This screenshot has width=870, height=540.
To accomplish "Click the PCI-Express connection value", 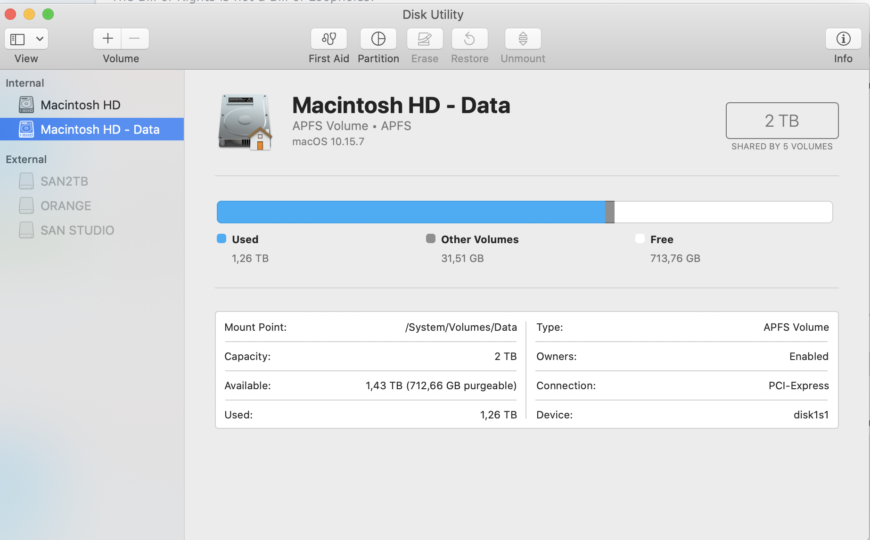I will (799, 385).
